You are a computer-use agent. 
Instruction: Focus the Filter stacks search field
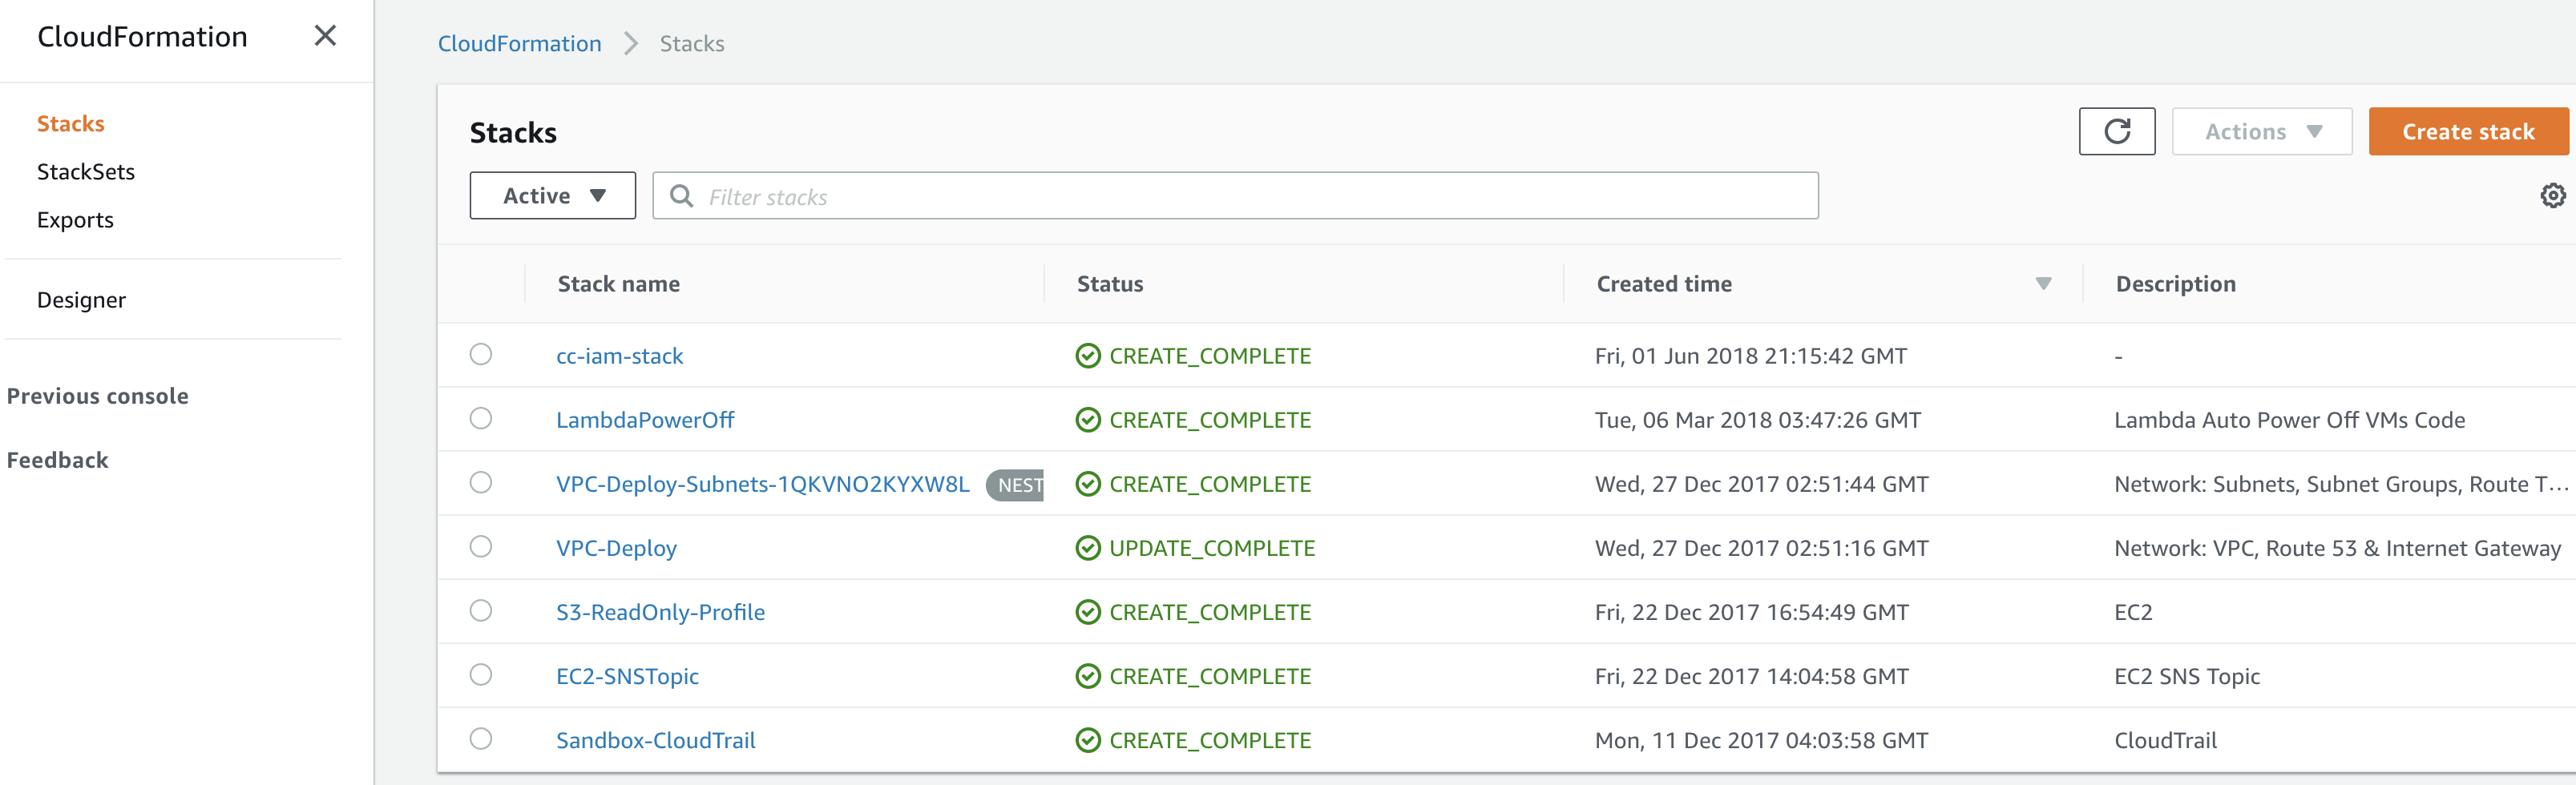click(x=1250, y=196)
